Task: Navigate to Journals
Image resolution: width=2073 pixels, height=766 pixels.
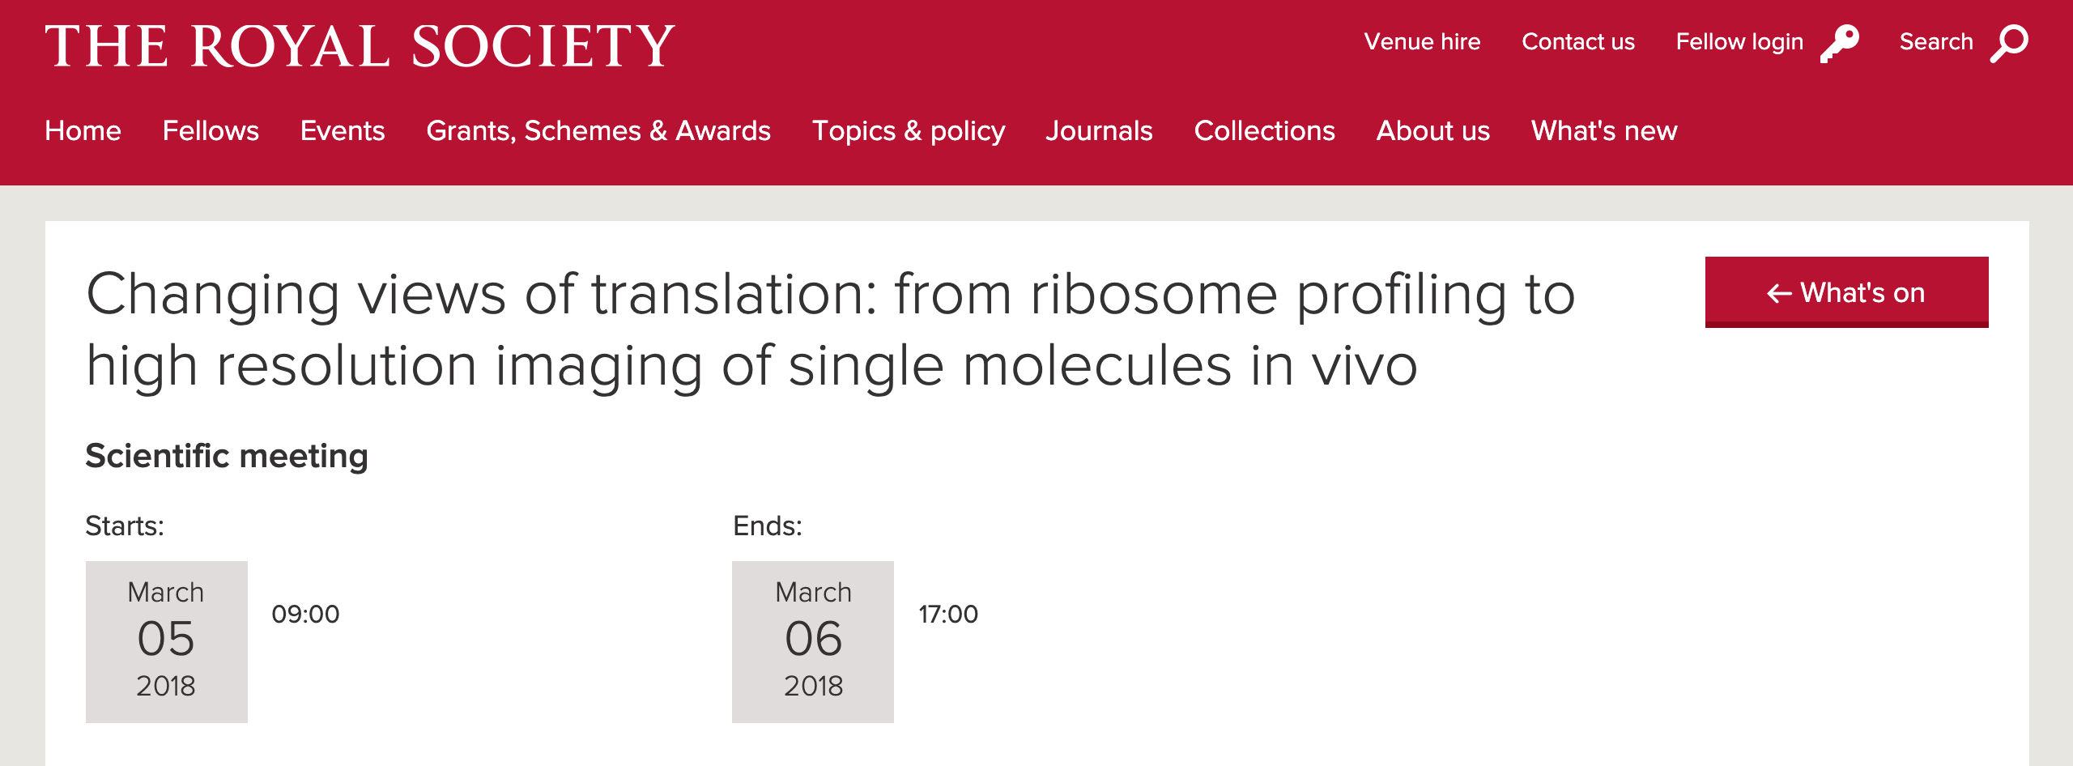Action: pyautogui.click(x=1100, y=130)
